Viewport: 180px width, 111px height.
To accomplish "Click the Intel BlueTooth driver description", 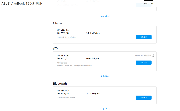I will coord(66,98).
